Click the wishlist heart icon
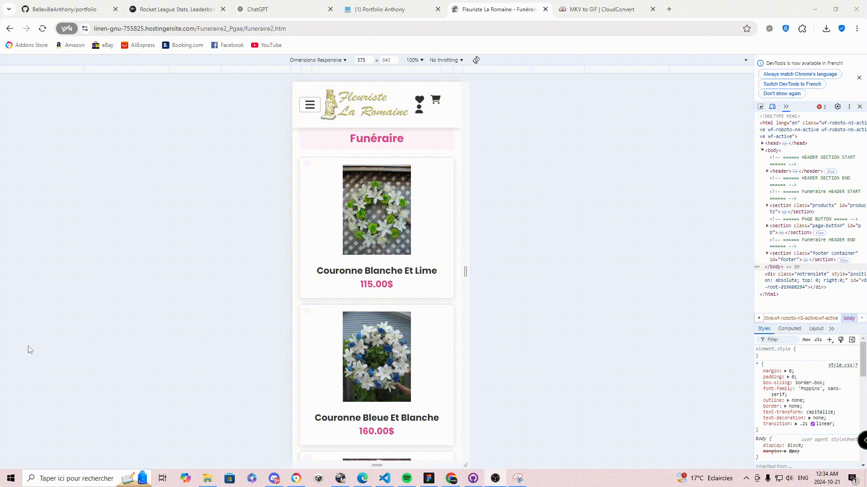 [419, 99]
